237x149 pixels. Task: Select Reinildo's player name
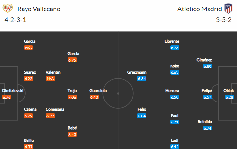click(x=205, y=122)
